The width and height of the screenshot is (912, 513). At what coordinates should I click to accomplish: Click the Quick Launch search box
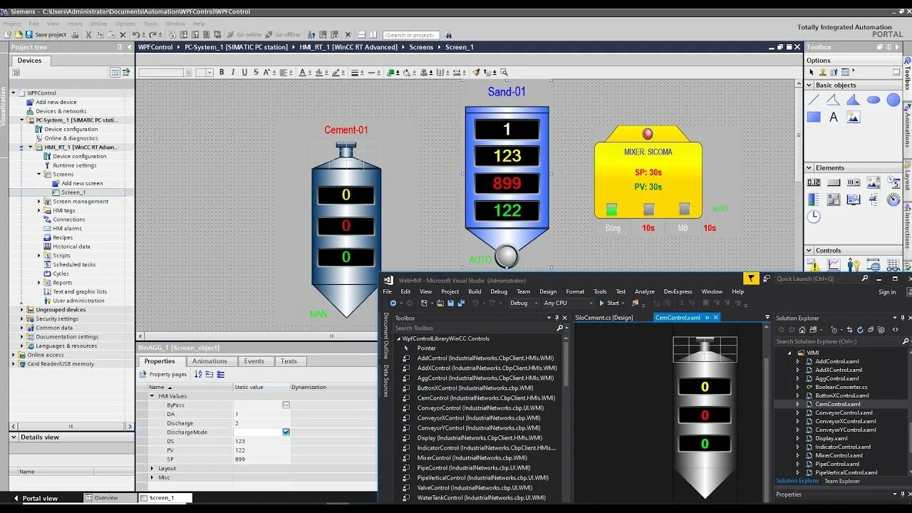tap(823, 279)
